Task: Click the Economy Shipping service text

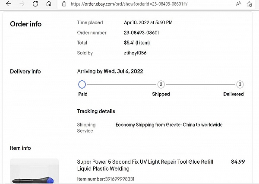Action: [169, 125]
